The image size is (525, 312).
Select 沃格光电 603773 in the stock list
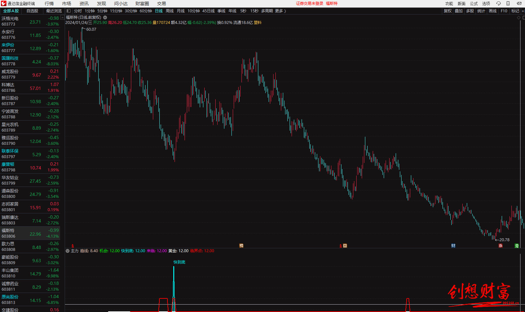click(30, 21)
